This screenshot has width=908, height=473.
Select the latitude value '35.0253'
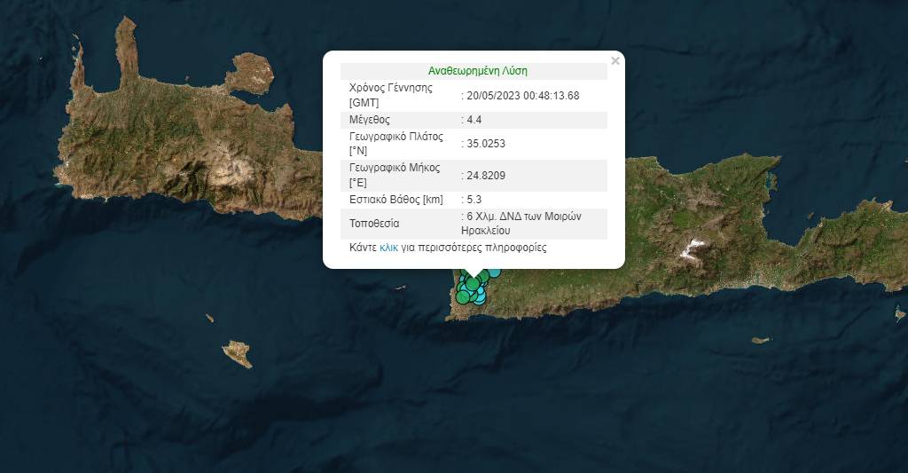(x=486, y=144)
